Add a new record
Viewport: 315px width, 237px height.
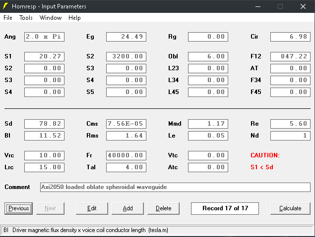(x=127, y=208)
